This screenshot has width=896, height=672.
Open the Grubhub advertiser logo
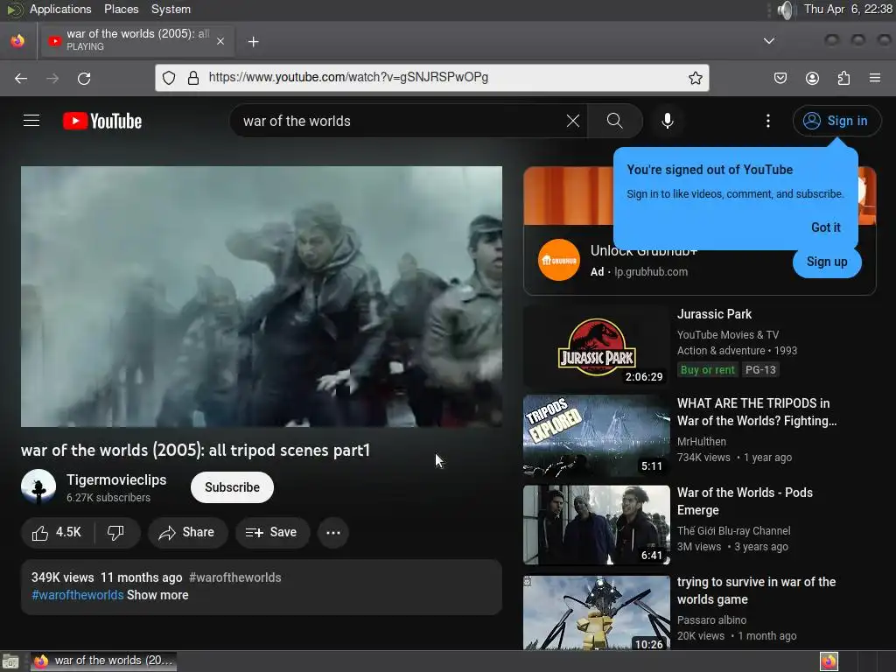point(559,260)
